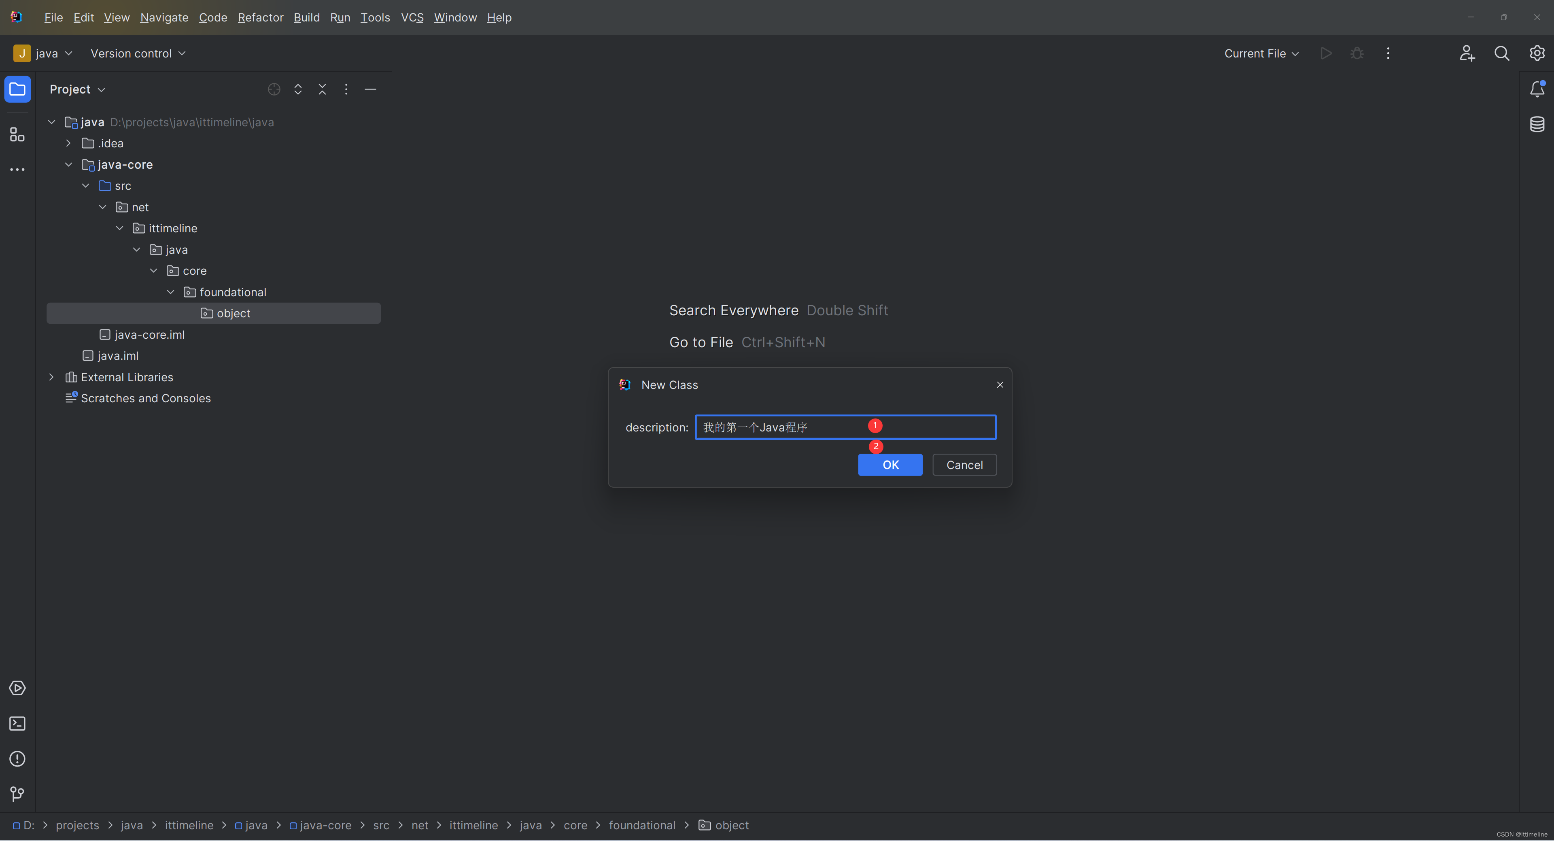Open the VCS menu

(x=412, y=17)
